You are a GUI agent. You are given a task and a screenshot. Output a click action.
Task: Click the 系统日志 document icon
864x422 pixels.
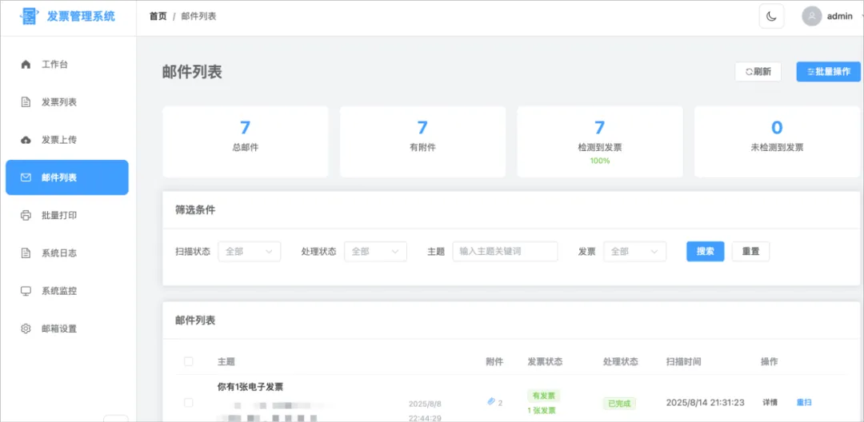26,253
